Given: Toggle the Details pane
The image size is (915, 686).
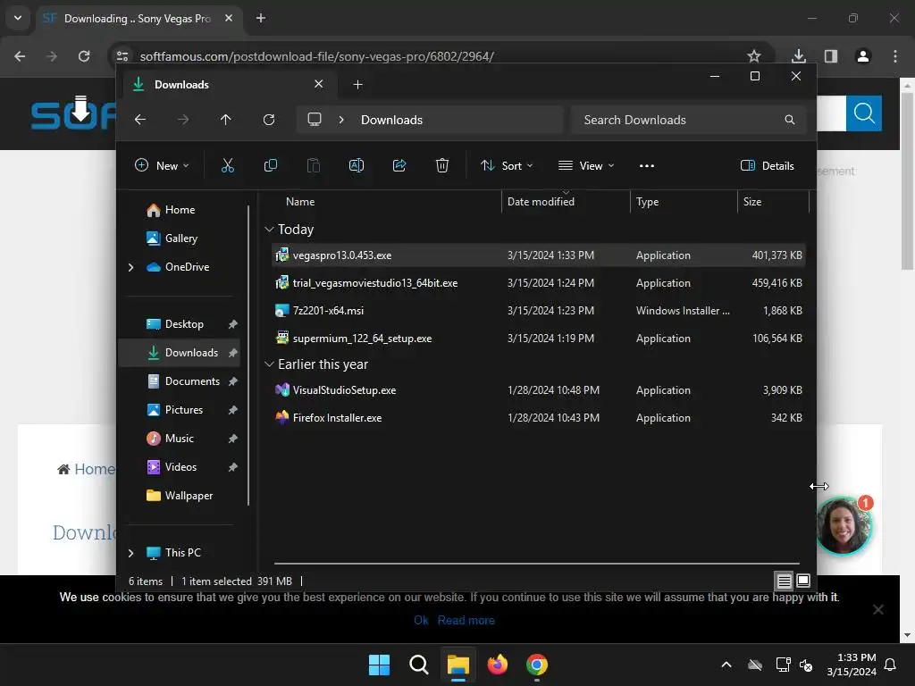Looking at the screenshot, I should [768, 165].
